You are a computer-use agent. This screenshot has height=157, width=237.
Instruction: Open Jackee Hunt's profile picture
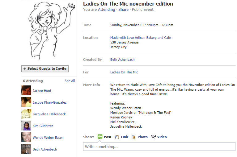(26, 91)
